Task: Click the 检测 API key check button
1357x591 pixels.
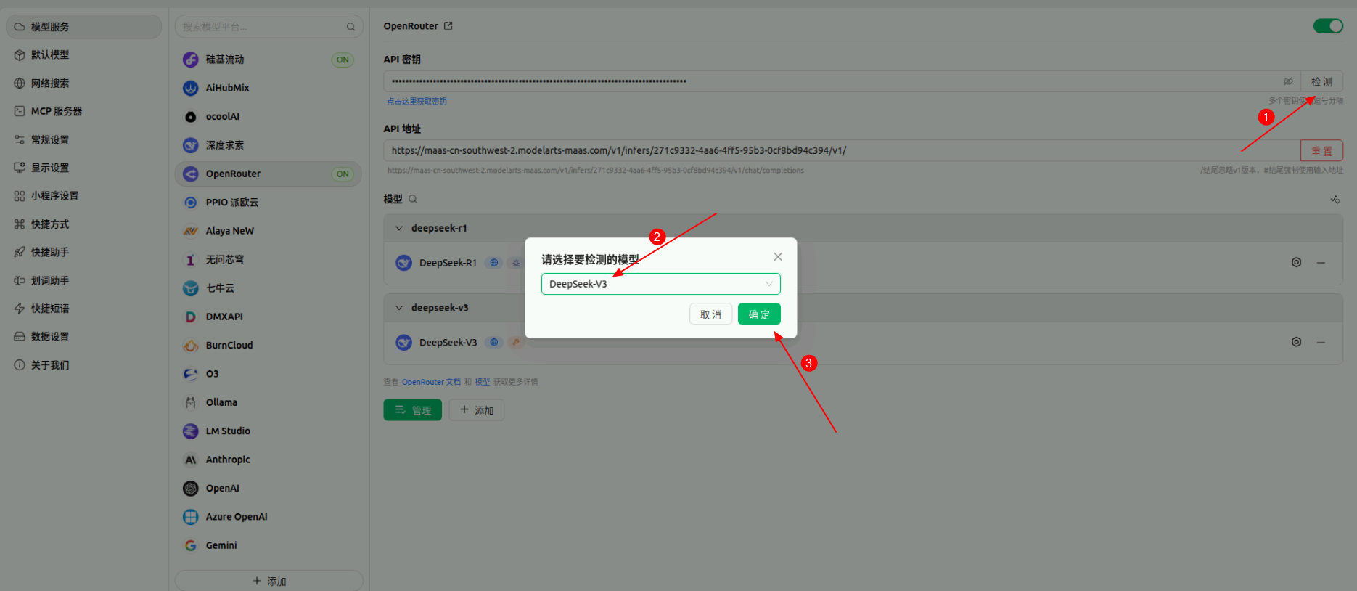Action: (x=1321, y=81)
